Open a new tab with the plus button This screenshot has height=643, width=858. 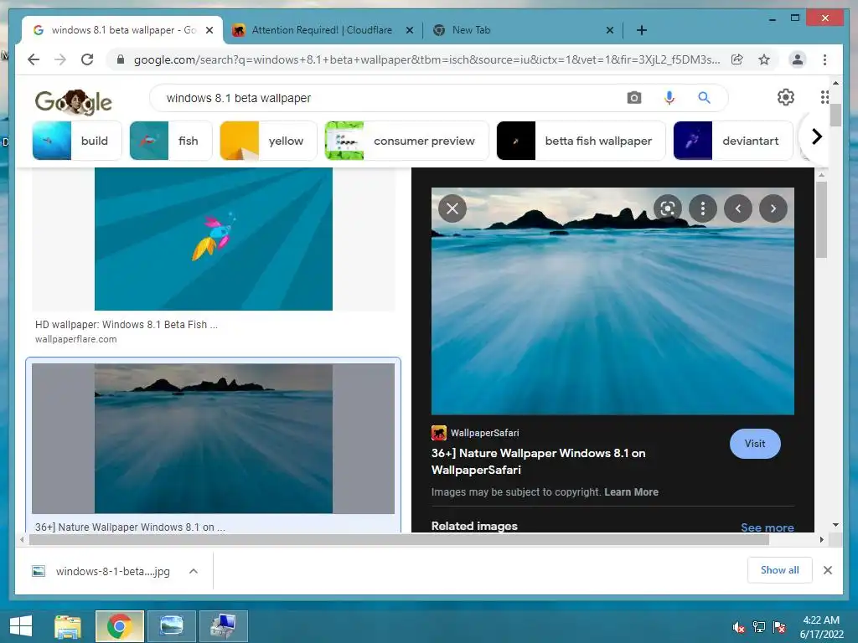[x=642, y=30]
